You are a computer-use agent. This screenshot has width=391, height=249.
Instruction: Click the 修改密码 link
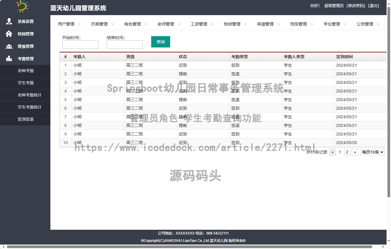(x=356, y=6)
